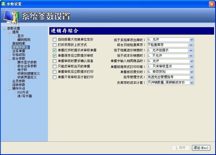Open the 低于系统库存出库时 dropdown
The width and height of the screenshot is (216, 155).
coord(191,40)
